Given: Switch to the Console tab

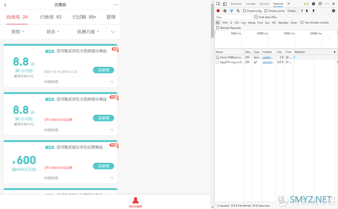Looking at the screenshot, I should 251,3.
